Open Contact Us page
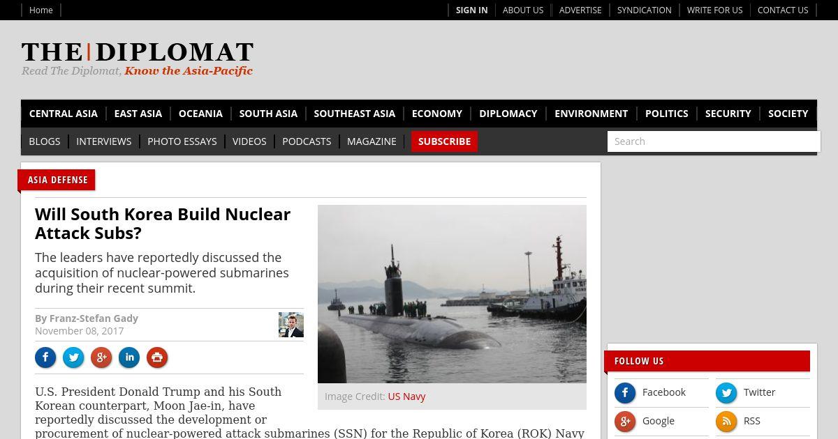This screenshot has height=439, width=838. point(783,10)
